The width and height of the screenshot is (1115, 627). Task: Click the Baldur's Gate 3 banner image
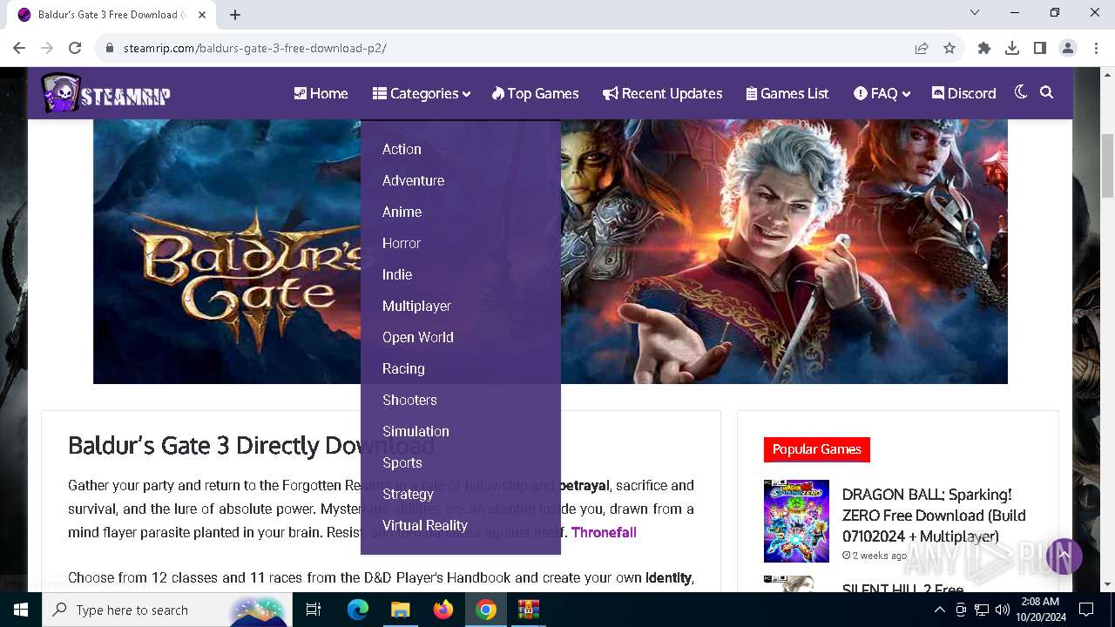click(x=550, y=252)
